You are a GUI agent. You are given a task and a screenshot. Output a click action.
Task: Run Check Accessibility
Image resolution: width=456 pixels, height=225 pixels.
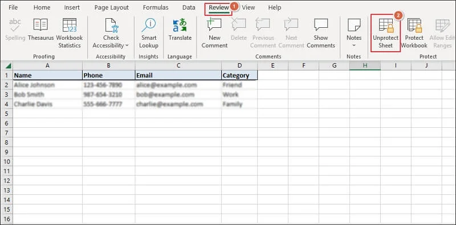111,34
